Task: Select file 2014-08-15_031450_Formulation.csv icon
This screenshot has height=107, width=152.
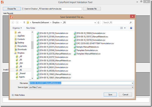Action: pos(38,37)
